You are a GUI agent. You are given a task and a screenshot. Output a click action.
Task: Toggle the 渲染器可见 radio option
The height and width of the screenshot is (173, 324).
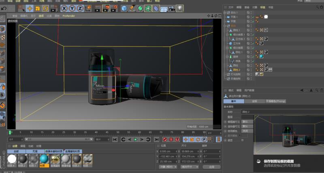click(x=225, y=127)
